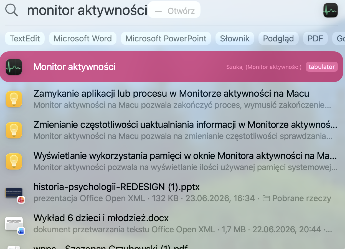
Task: Click the 'tabulator' key hint badge
Action: (322, 67)
